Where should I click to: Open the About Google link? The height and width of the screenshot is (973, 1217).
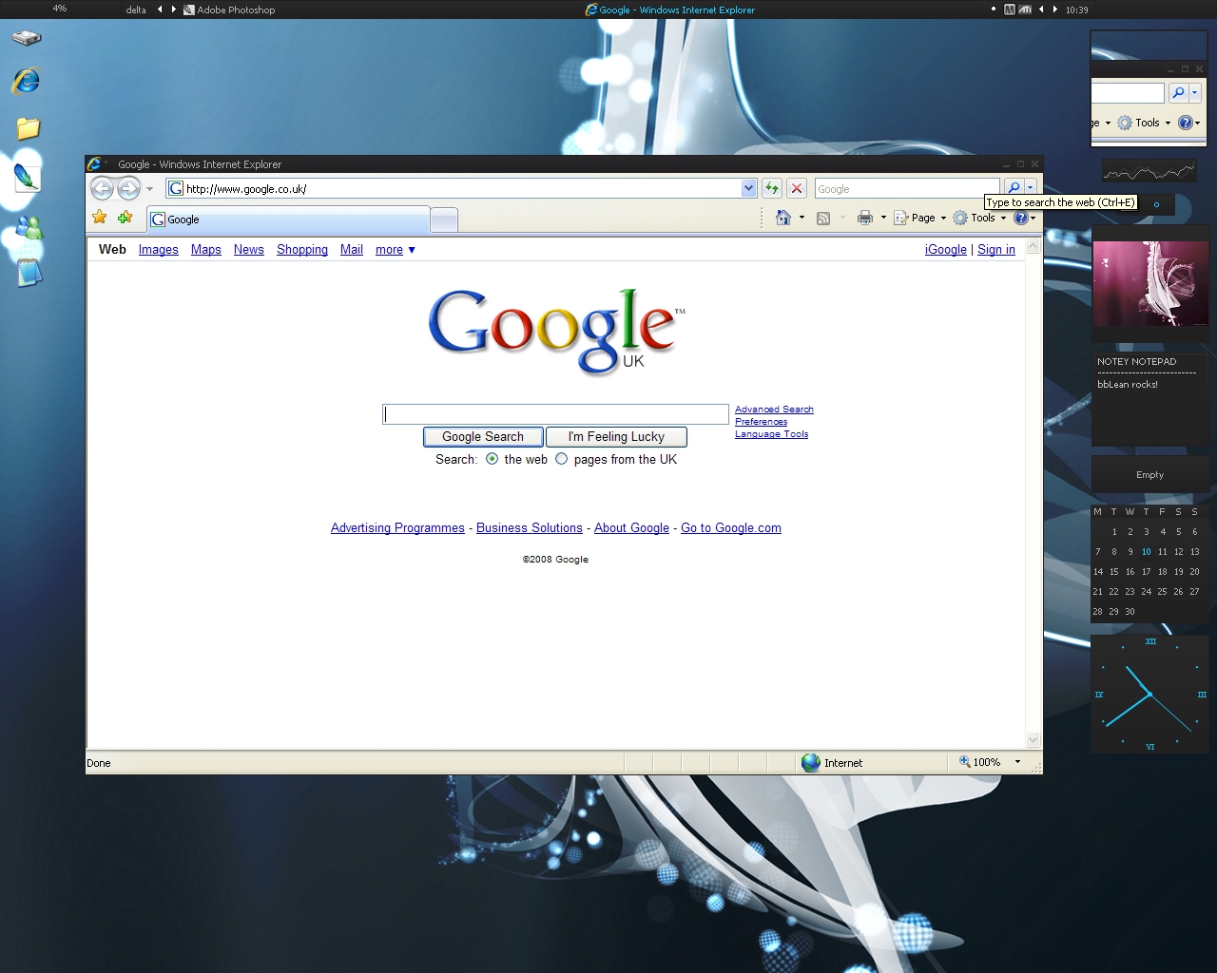click(x=631, y=528)
